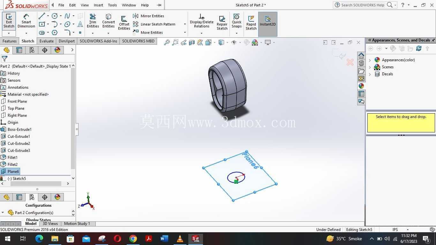The height and width of the screenshot is (245, 436).
Task: Click the Quick Snaps tool
Action: click(x=237, y=21)
